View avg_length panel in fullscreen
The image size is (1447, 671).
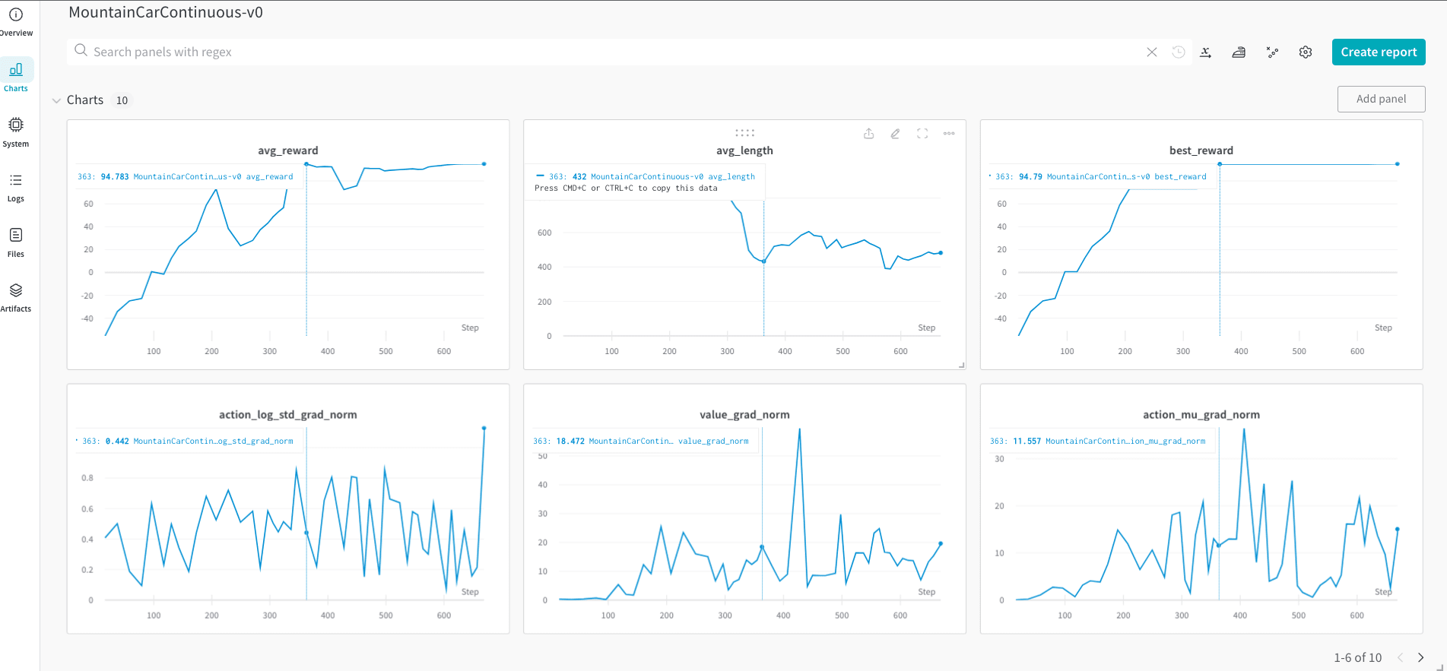[x=922, y=134]
